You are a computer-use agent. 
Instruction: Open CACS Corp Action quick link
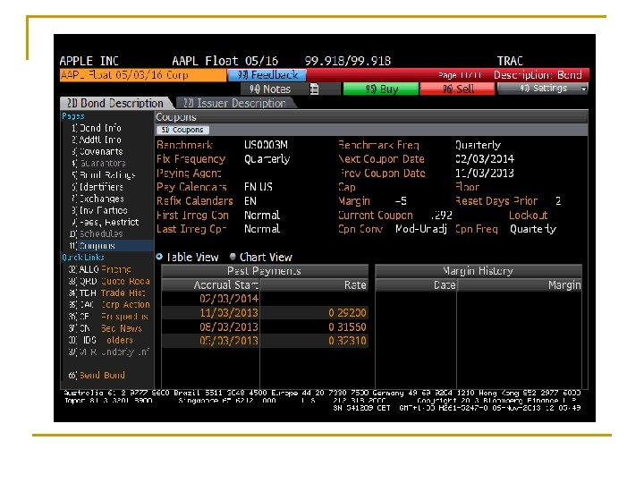pyautogui.click(x=109, y=305)
